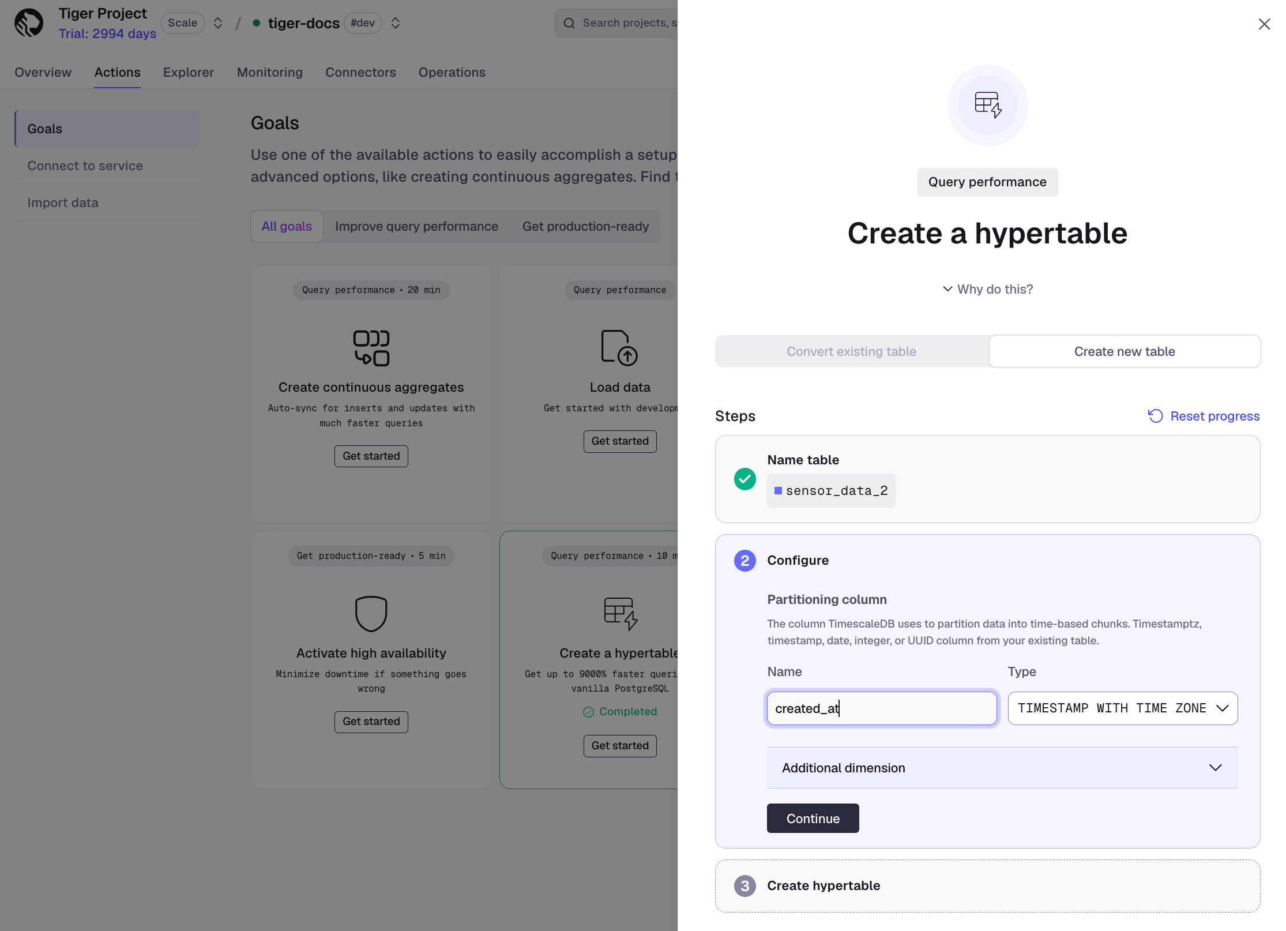Close the Create a hypertable panel
The width and height of the screenshot is (1286, 931).
pos(1264,24)
